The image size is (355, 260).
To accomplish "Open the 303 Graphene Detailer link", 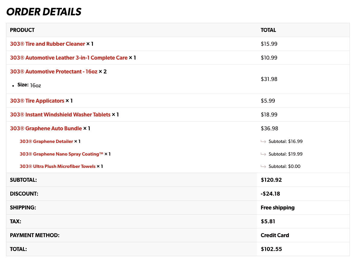I will [46, 141].
